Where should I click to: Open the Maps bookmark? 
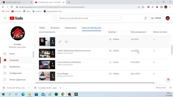point(27,11)
